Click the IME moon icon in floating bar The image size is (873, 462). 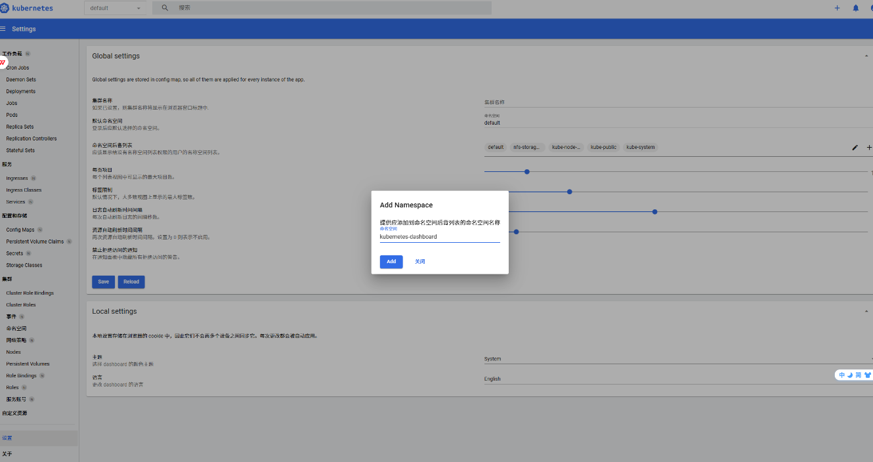click(x=849, y=375)
